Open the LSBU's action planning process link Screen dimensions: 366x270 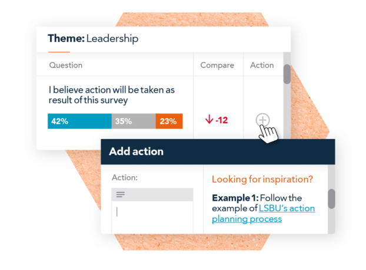pos(263,214)
